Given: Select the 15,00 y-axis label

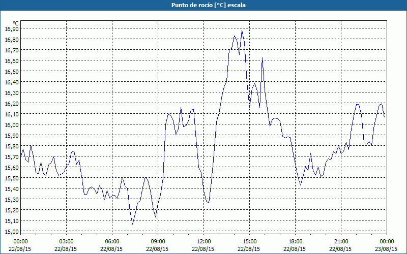Looking at the screenshot, I should [x=12, y=231].
